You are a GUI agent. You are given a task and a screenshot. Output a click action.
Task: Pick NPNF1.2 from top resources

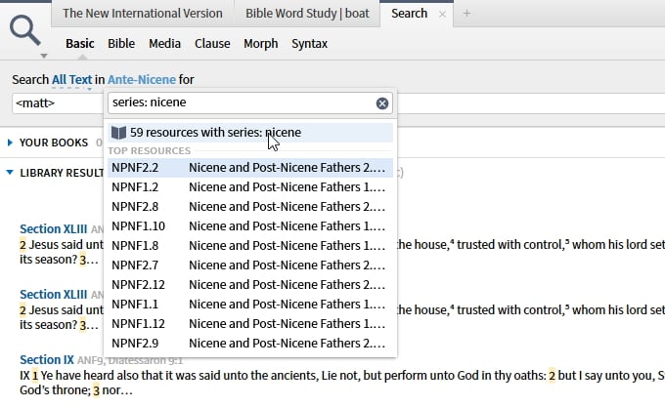[x=249, y=187]
